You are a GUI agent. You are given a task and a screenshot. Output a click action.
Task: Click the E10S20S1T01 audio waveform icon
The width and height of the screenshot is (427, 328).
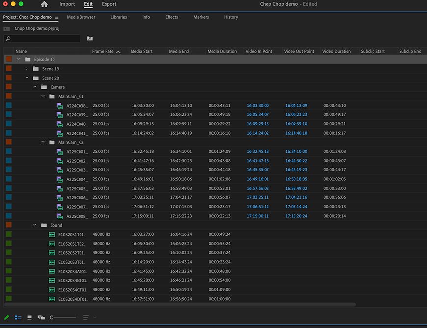click(52, 235)
